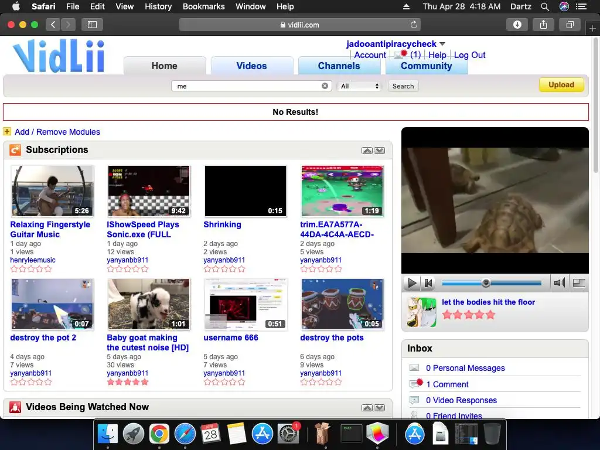The image size is (600, 450).
Task: Open the destroy the pot 2 title
Action: 43,337
